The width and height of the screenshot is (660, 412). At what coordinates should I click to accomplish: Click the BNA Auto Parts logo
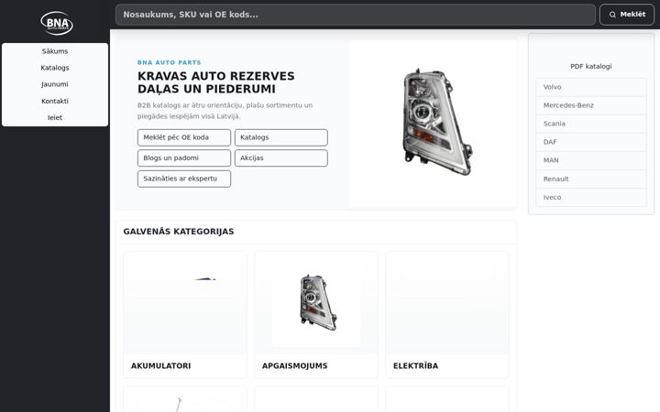coord(57,23)
